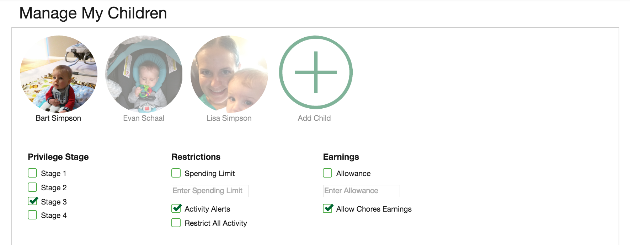Turn on the Allowance checkbox
The height and width of the screenshot is (245, 630).
[x=327, y=173]
